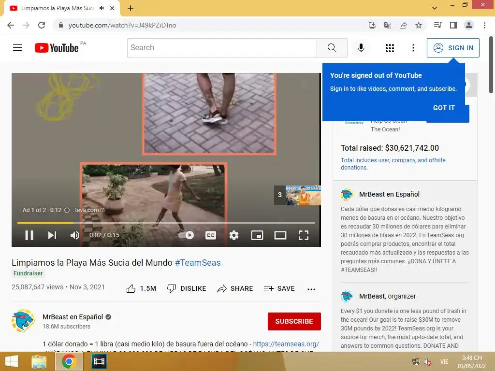This screenshot has height=371, width=495.
Task: Open taskbar clock and date
Action: 472,362
